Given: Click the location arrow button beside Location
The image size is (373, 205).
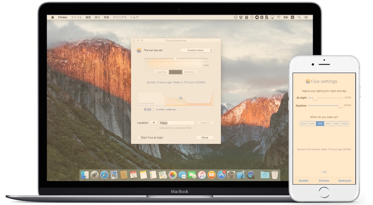Looking at the screenshot, I should click(154, 122).
